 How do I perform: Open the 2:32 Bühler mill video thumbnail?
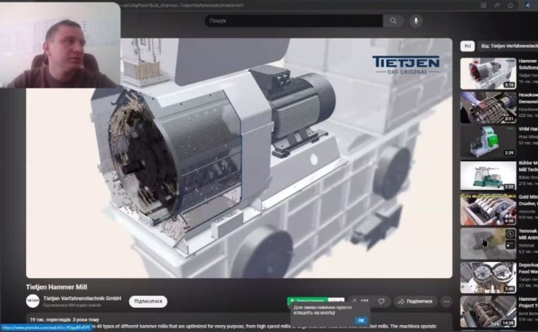[488, 175]
